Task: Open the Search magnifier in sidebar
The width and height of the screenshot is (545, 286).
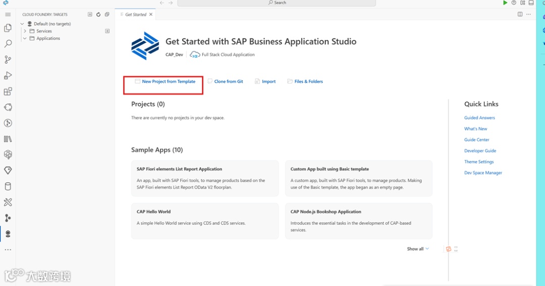Action: pyautogui.click(x=8, y=43)
